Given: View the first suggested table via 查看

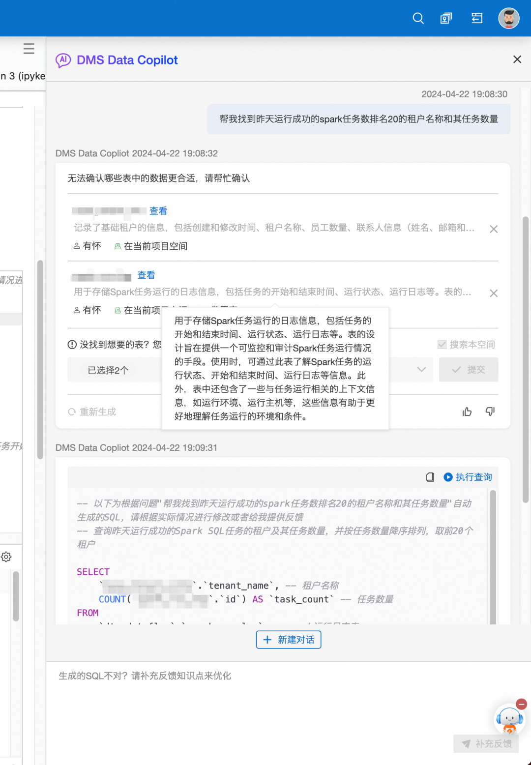Looking at the screenshot, I should tap(158, 211).
